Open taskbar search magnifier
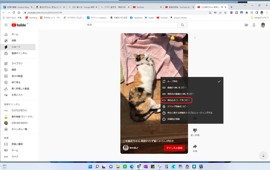Image resolution: width=270 pixels, height=170 pixels. [97, 167]
